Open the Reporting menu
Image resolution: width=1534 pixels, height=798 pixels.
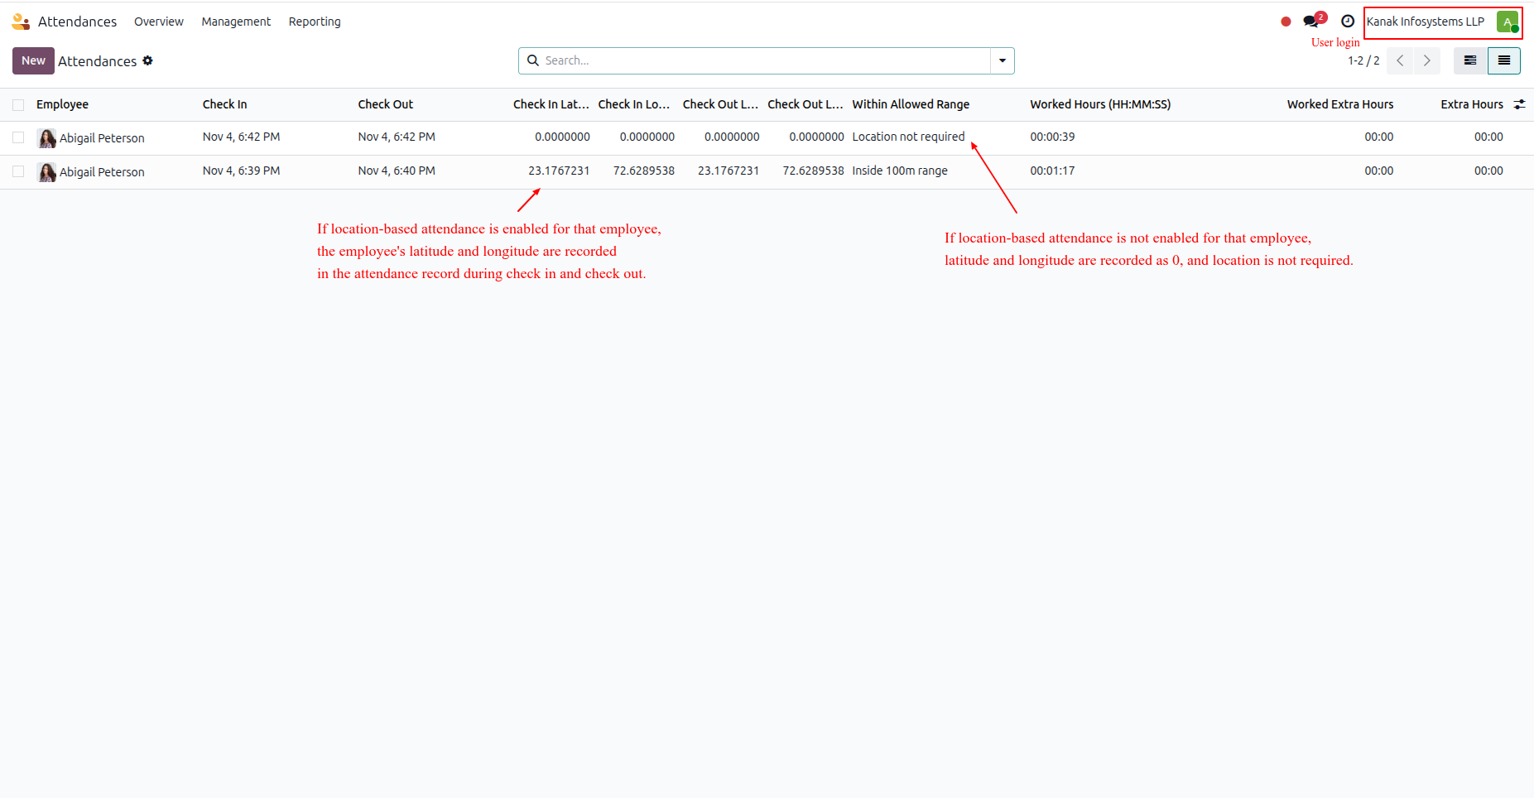click(315, 22)
